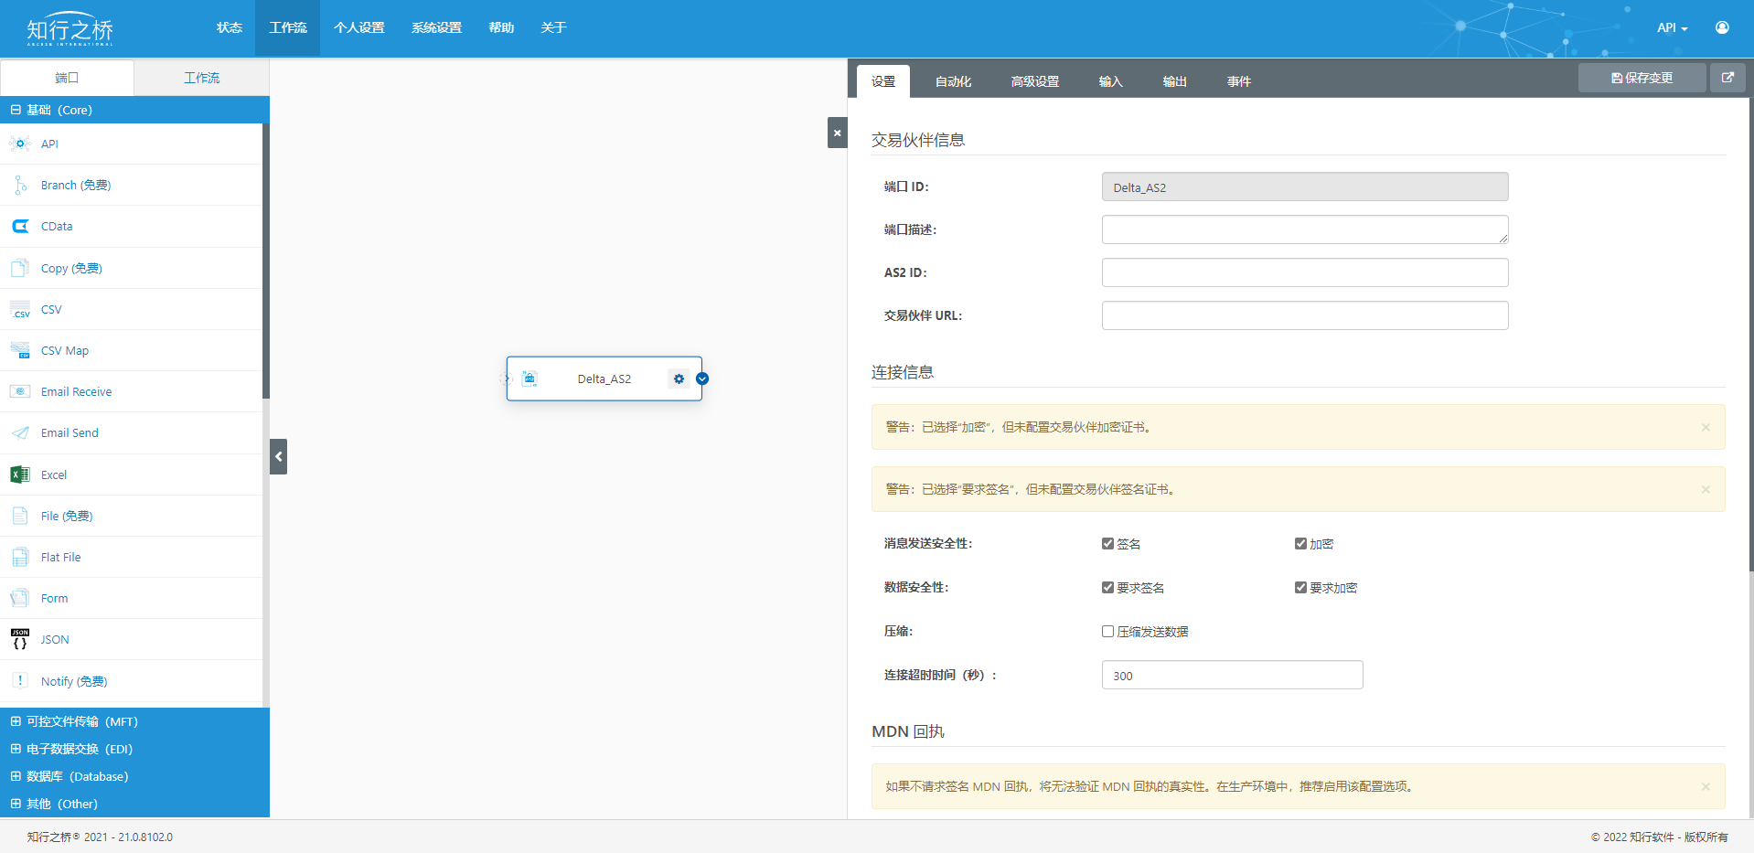The width and height of the screenshot is (1754, 853).
Task: Click the 交易伙伴 URL input field
Action: click(1305, 315)
